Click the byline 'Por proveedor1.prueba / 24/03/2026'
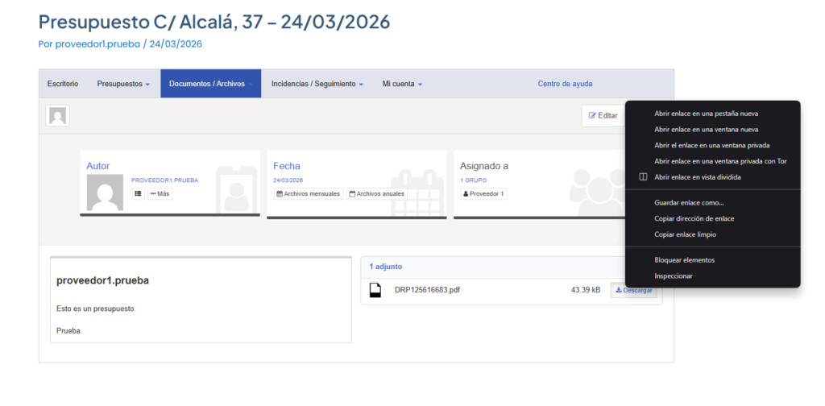The image size is (825, 406). point(120,44)
